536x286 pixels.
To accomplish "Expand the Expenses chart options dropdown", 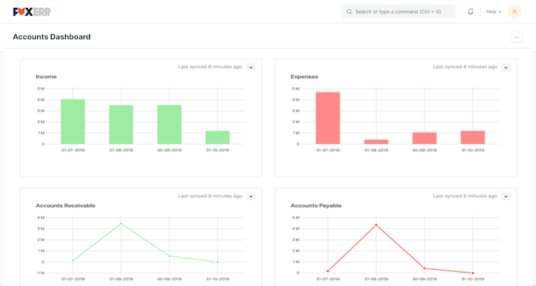I will [x=506, y=67].
